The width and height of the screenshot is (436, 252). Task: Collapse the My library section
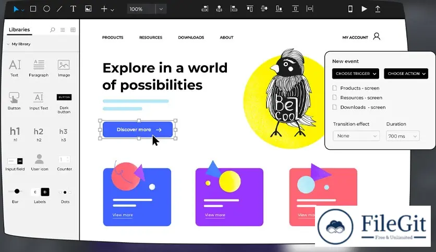(8, 44)
